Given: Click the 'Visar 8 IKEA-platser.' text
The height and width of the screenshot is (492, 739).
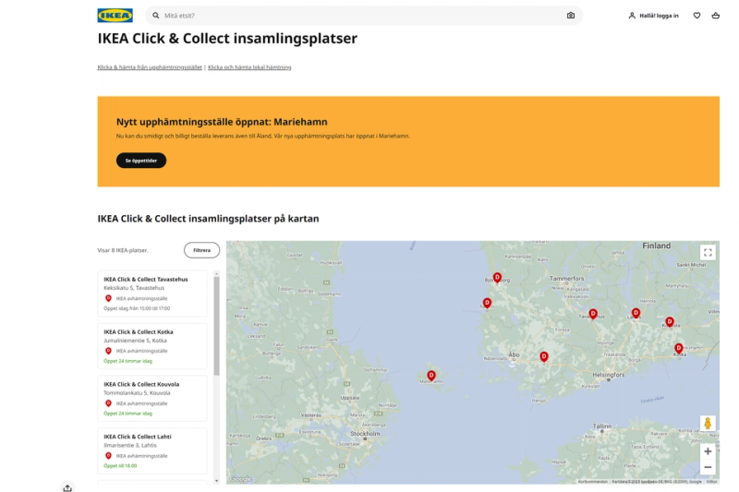Looking at the screenshot, I should (123, 250).
